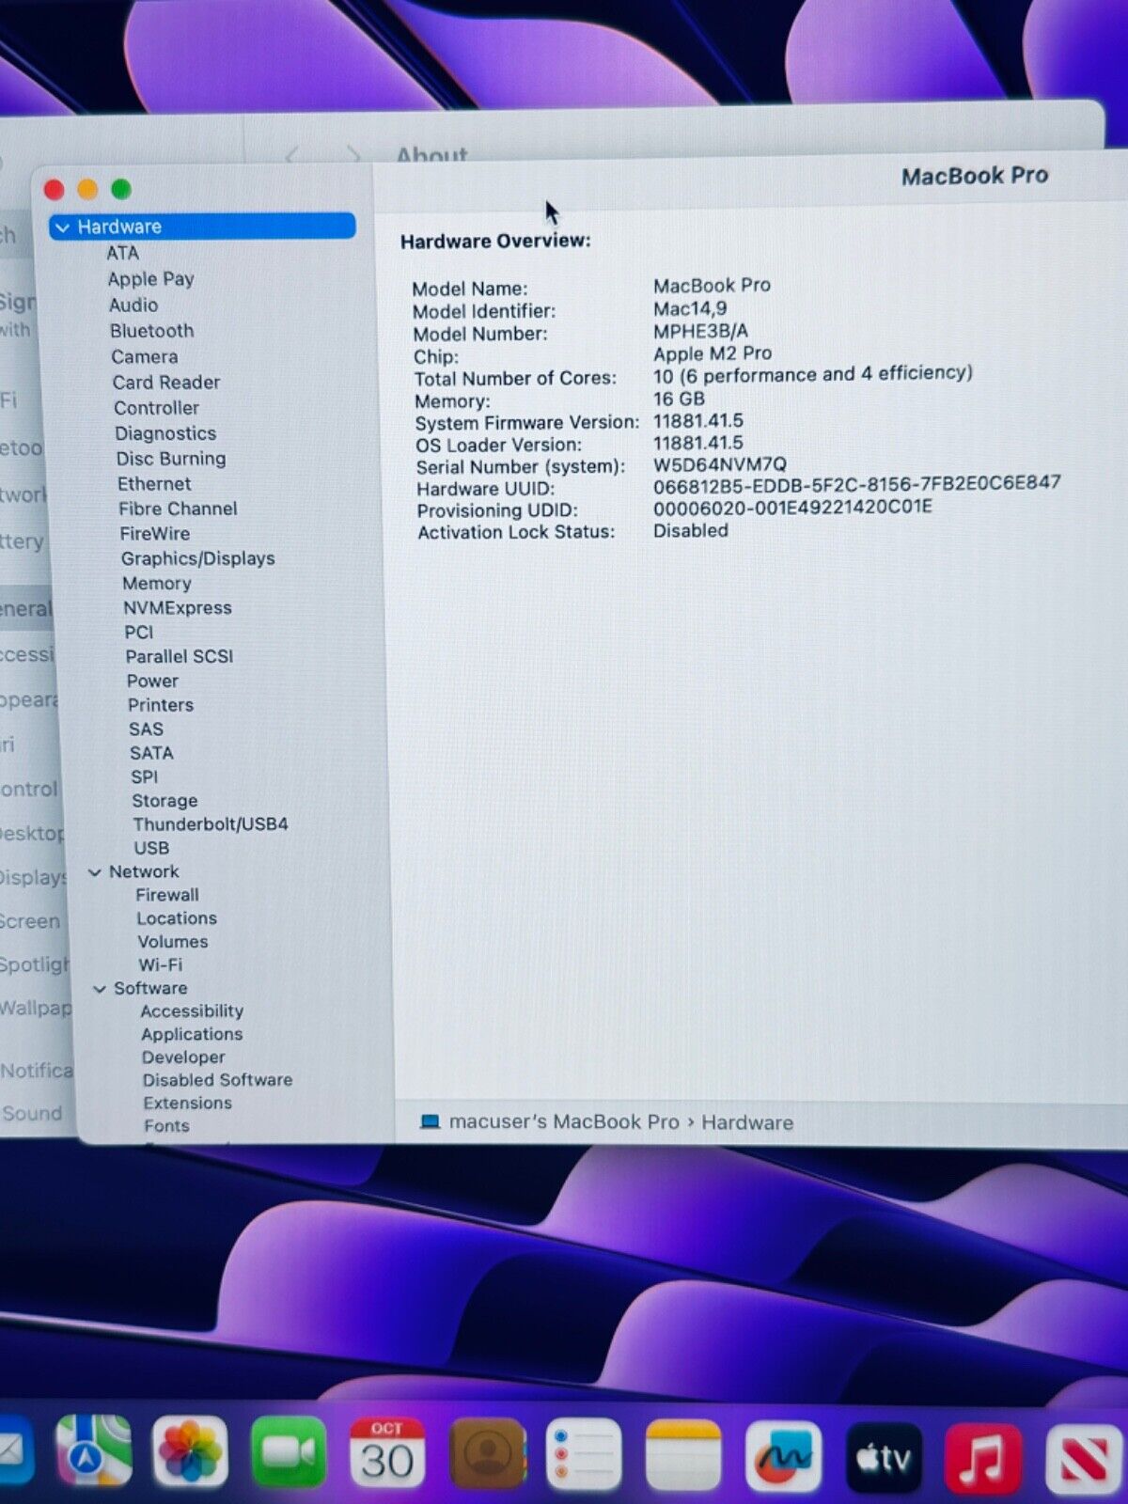This screenshot has width=1128, height=1504.
Task: Select Memory in the sidebar
Action: click(157, 584)
